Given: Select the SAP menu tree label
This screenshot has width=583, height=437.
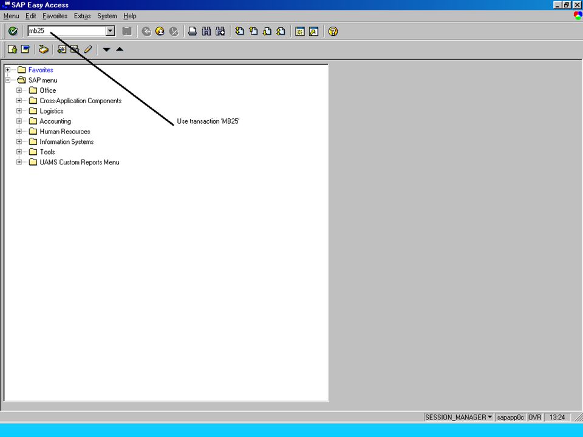Looking at the screenshot, I should coord(43,80).
